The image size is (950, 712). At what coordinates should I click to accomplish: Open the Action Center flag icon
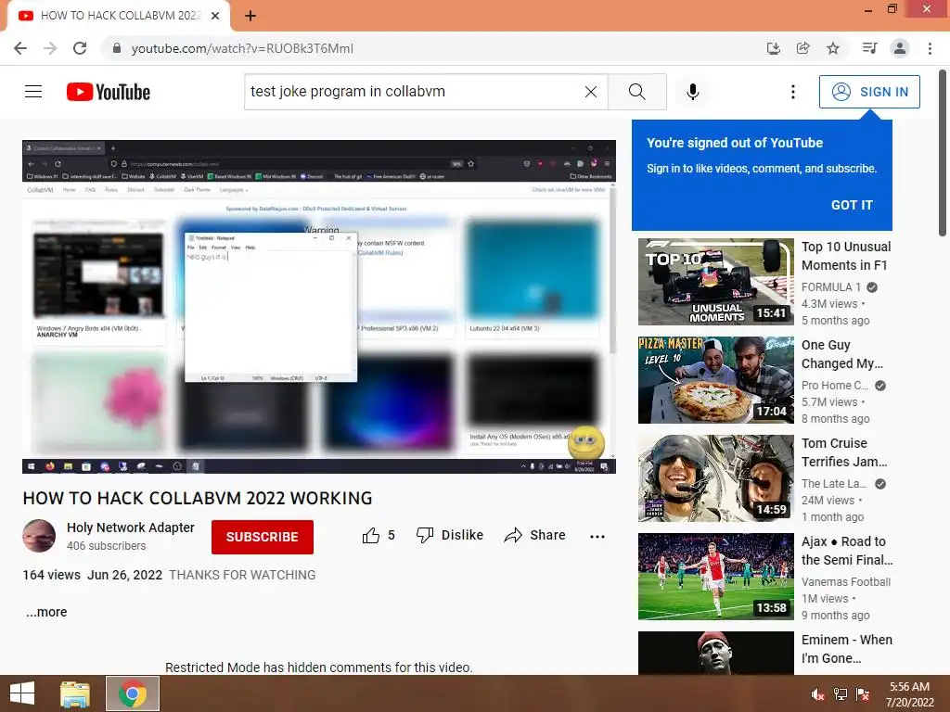tap(863, 694)
